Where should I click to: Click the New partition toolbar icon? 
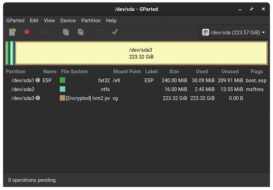click(x=12, y=32)
